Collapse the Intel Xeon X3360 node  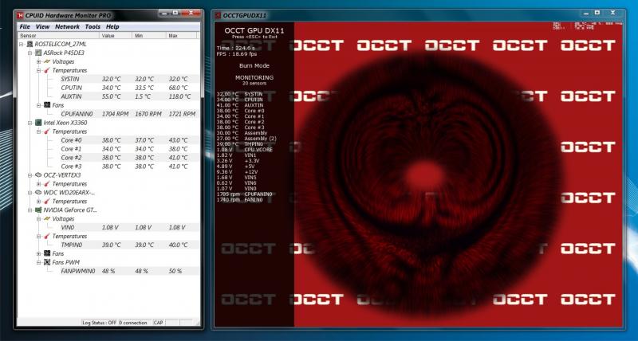pos(30,123)
